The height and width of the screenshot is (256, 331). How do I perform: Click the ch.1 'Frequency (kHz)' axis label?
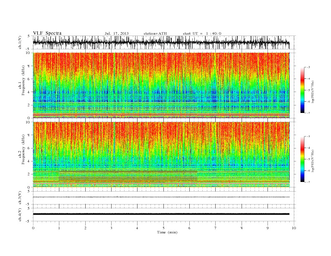(23, 80)
